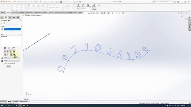Click the Quick Snaps tool
The width and height of the screenshot is (191, 107).
(x=78, y=7)
